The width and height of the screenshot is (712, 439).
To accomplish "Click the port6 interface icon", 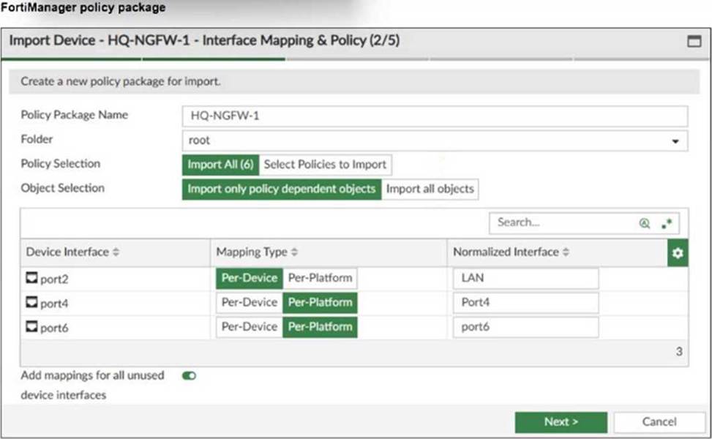I will pos(31,326).
